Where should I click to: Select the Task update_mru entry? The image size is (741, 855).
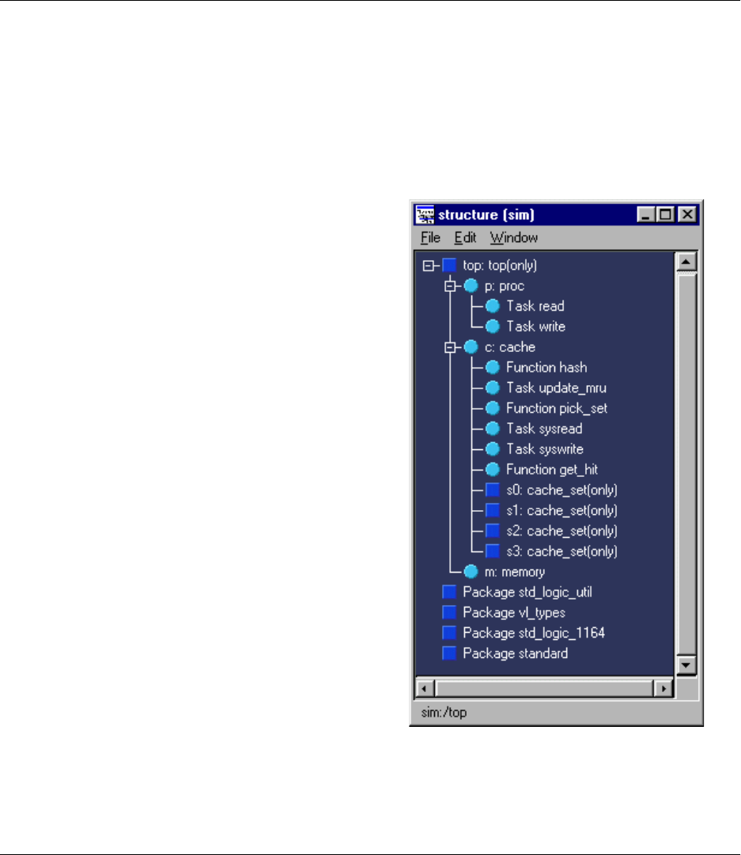click(x=556, y=388)
